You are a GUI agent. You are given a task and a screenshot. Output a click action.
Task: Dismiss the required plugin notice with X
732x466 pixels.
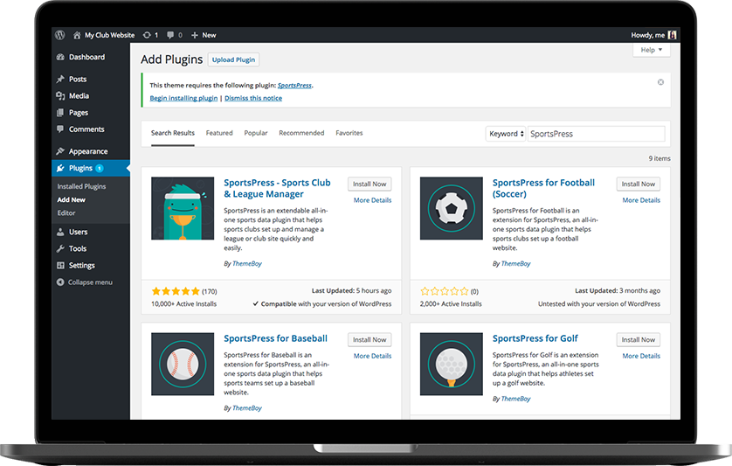pos(660,82)
